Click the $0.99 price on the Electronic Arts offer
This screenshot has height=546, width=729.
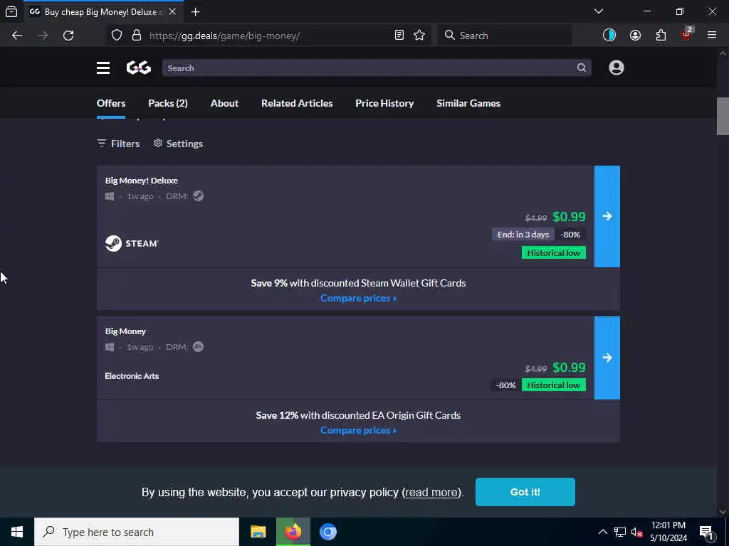tap(569, 368)
